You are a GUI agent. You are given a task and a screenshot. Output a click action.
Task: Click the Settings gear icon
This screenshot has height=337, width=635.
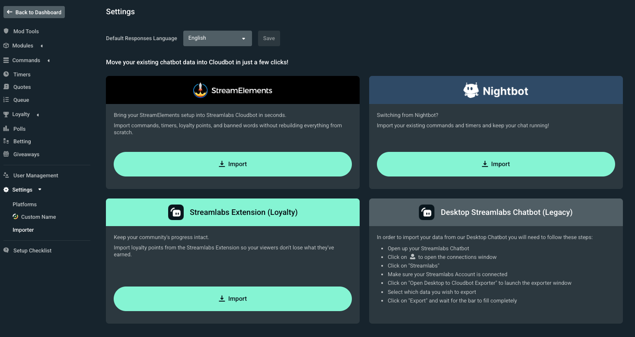click(x=6, y=189)
